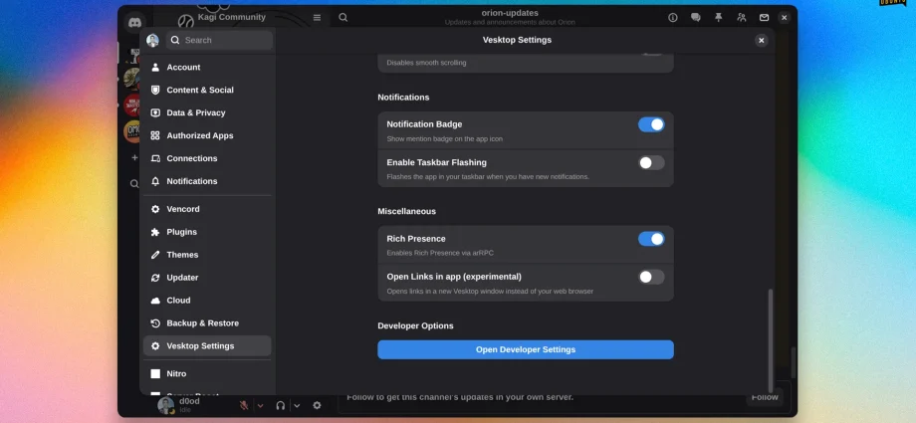Click settings panel vertical scrollbar

coord(771,340)
